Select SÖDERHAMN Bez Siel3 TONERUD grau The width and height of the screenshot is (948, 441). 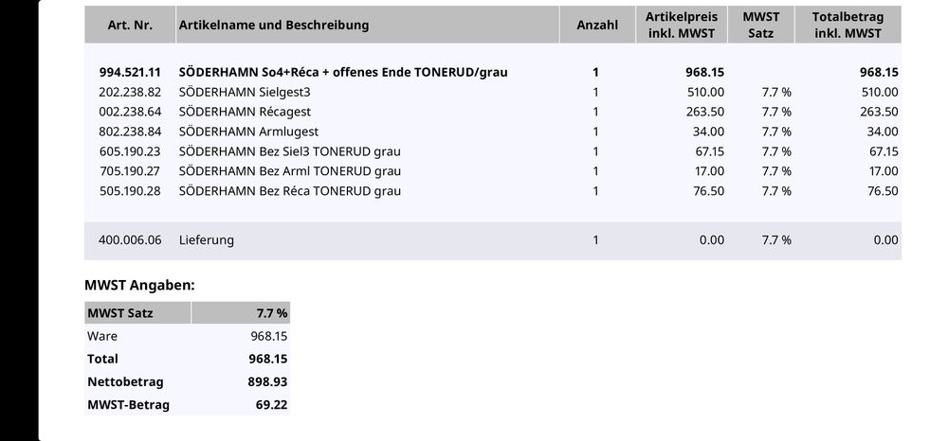click(x=289, y=151)
